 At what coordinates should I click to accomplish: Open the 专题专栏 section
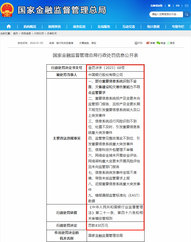(x=178, y=26)
